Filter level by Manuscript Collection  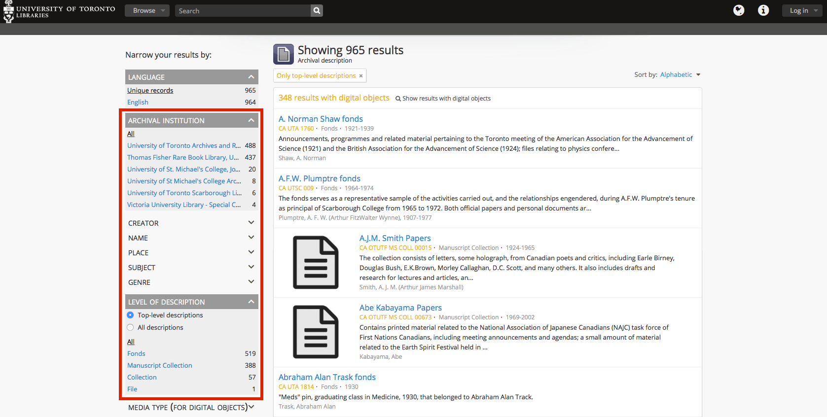[160, 365]
